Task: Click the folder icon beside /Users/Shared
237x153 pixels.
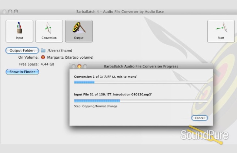Action: [43, 51]
